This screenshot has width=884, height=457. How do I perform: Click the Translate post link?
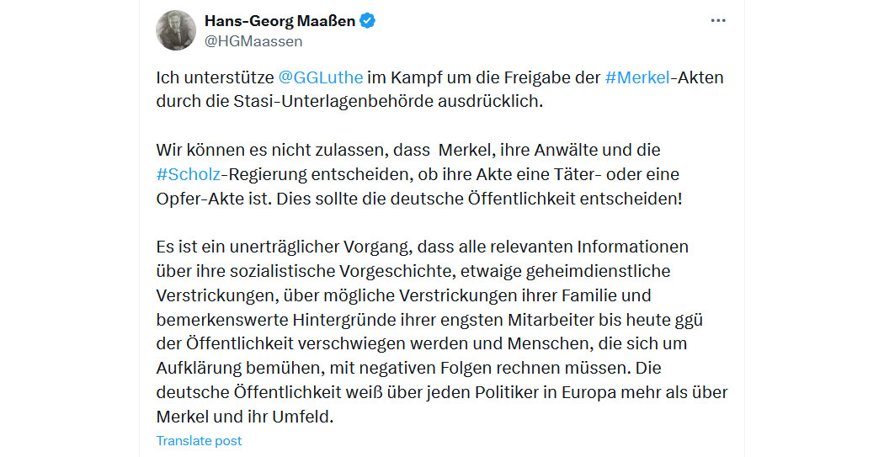[199, 441]
